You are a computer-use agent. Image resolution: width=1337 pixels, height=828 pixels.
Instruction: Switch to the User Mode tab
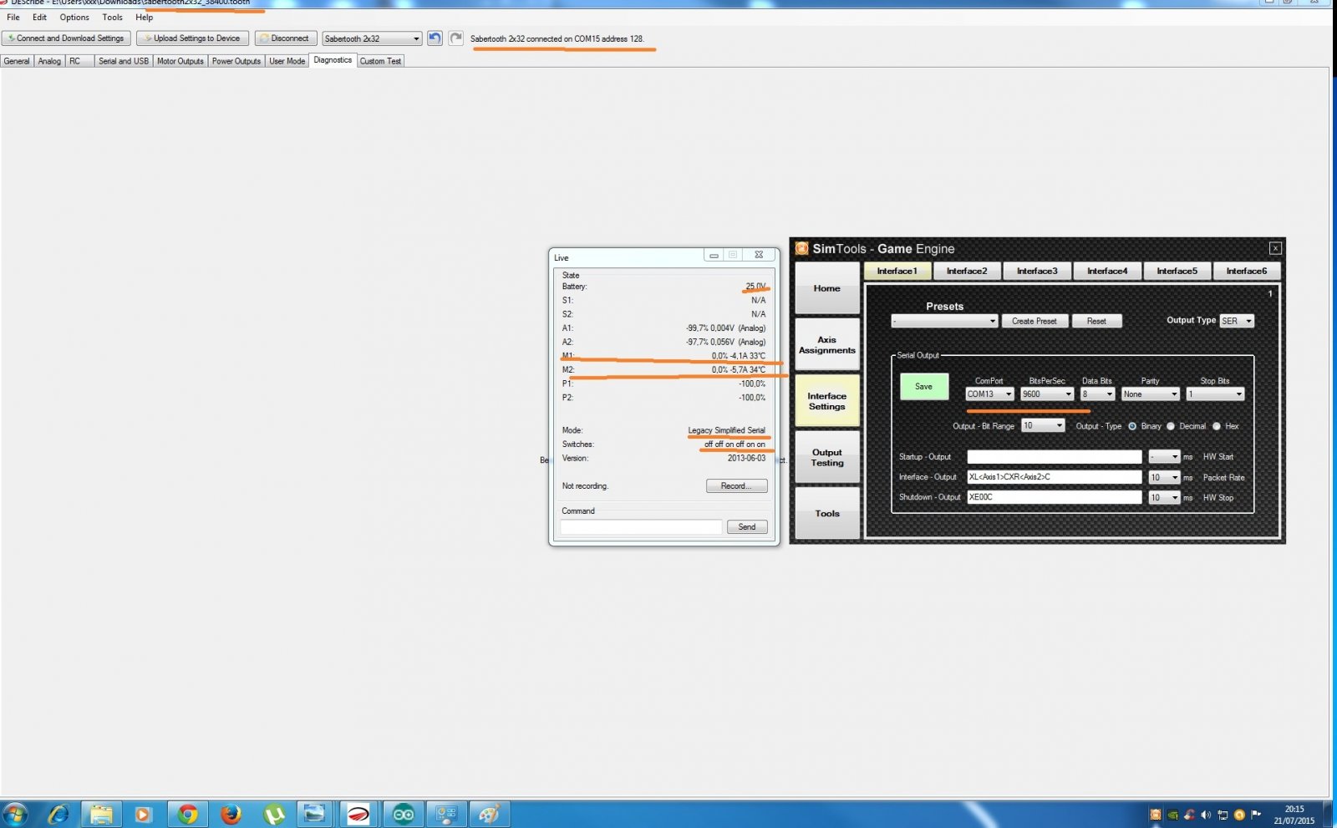click(287, 61)
